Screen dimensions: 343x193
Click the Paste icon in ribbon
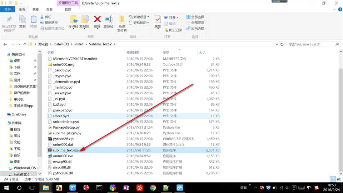click(34, 19)
